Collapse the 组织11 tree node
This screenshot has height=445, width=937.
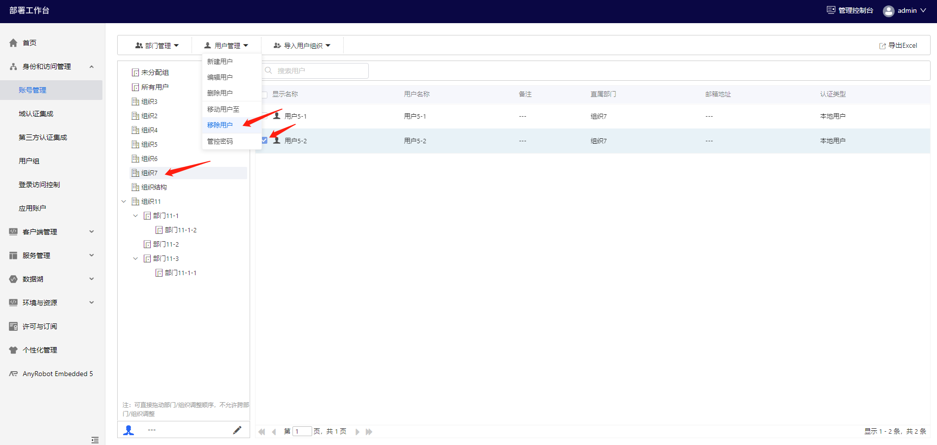pyautogui.click(x=124, y=201)
